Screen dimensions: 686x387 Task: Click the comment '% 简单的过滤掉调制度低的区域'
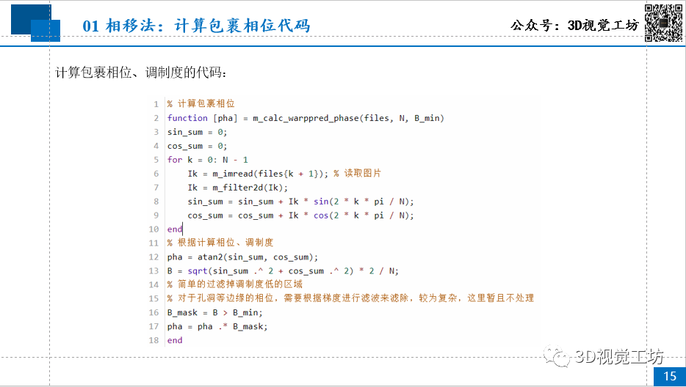tap(235, 285)
